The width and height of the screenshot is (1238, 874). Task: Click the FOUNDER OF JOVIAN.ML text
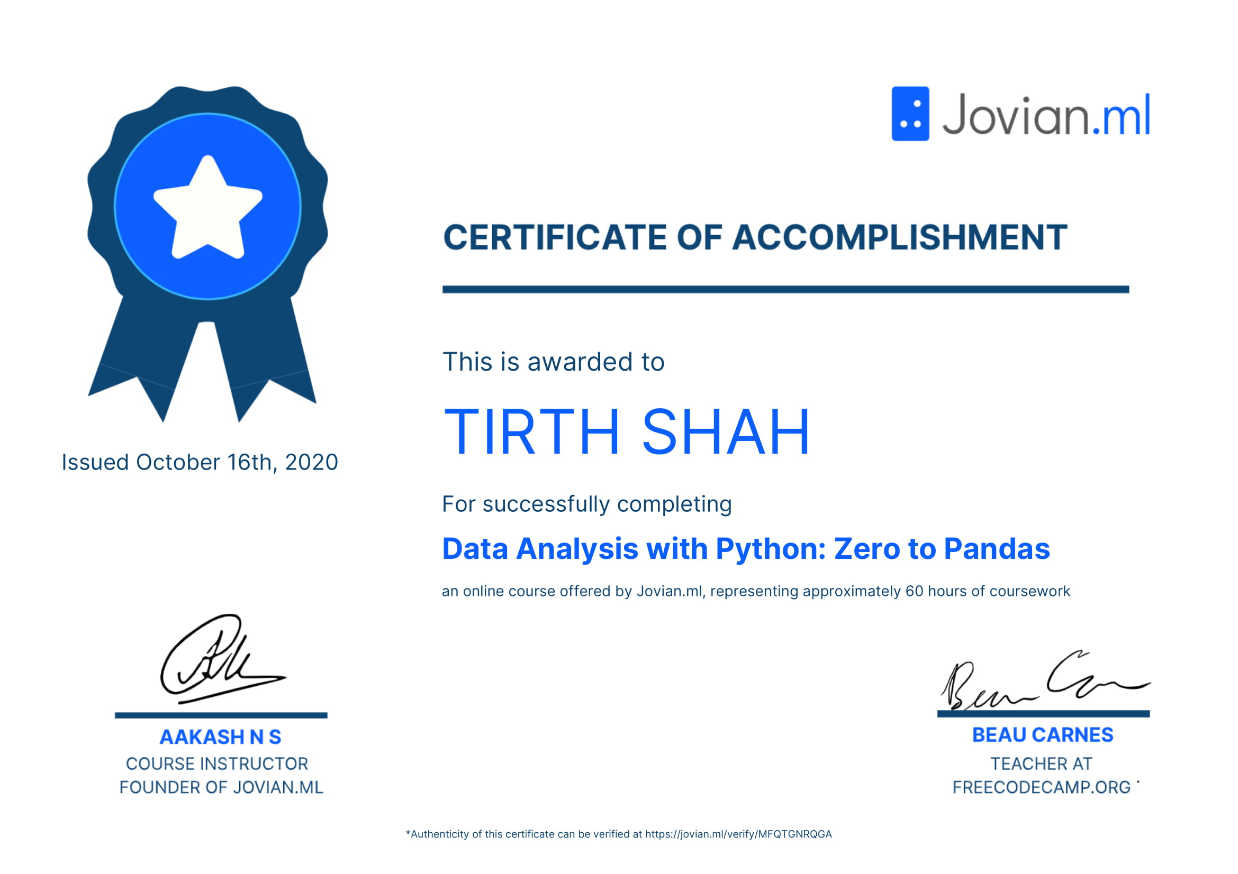tap(221, 787)
